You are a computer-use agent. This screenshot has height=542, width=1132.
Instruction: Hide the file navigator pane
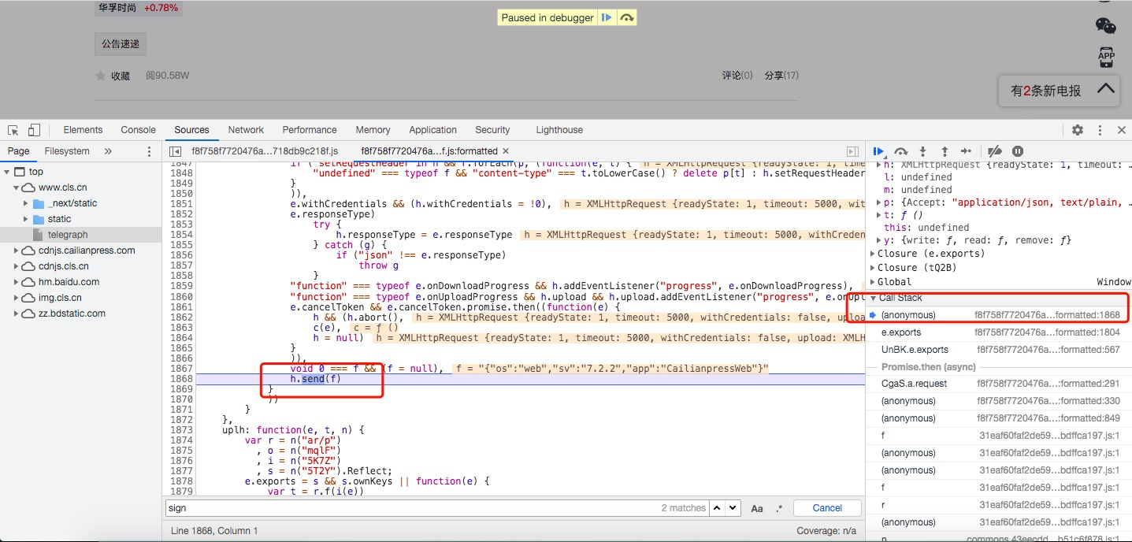click(176, 151)
